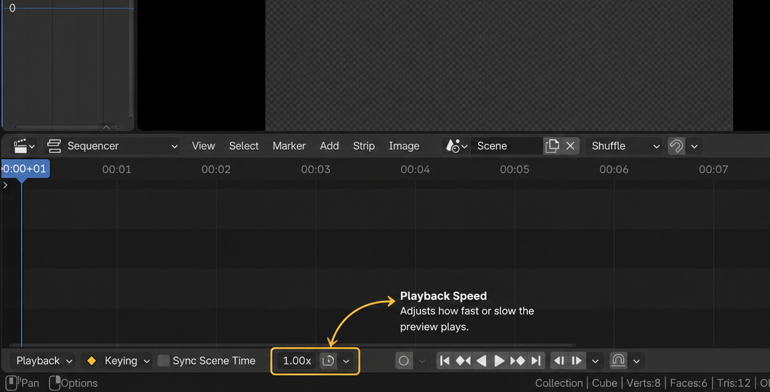This screenshot has height=392, width=770.
Task: Expand the channel region arrow under playhead
Action: pos(6,185)
